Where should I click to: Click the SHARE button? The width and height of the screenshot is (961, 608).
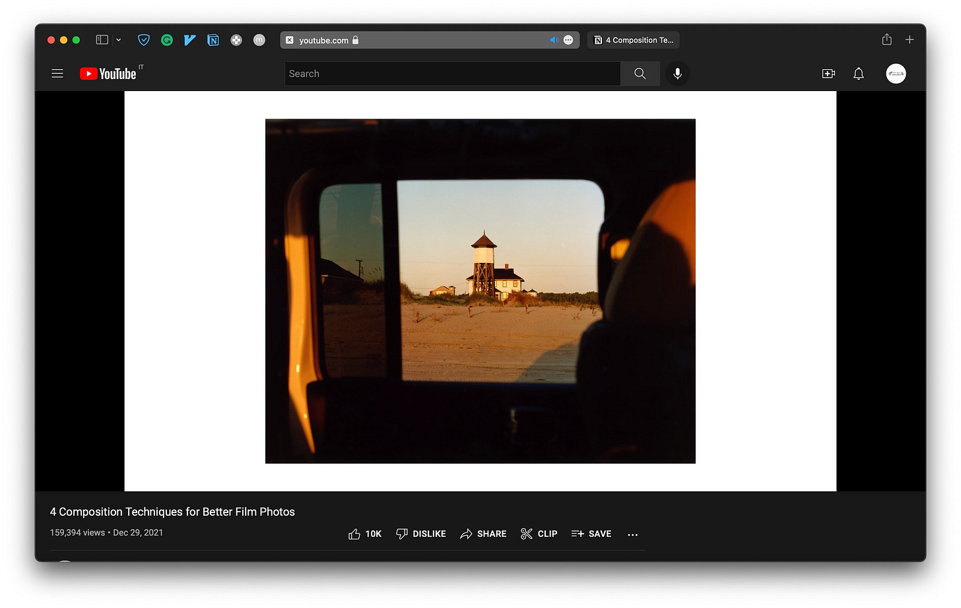point(483,534)
